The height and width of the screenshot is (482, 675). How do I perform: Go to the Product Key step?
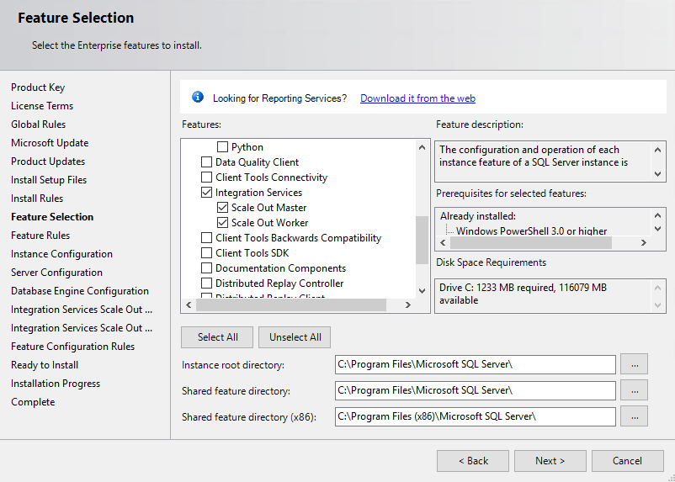[x=38, y=87]
